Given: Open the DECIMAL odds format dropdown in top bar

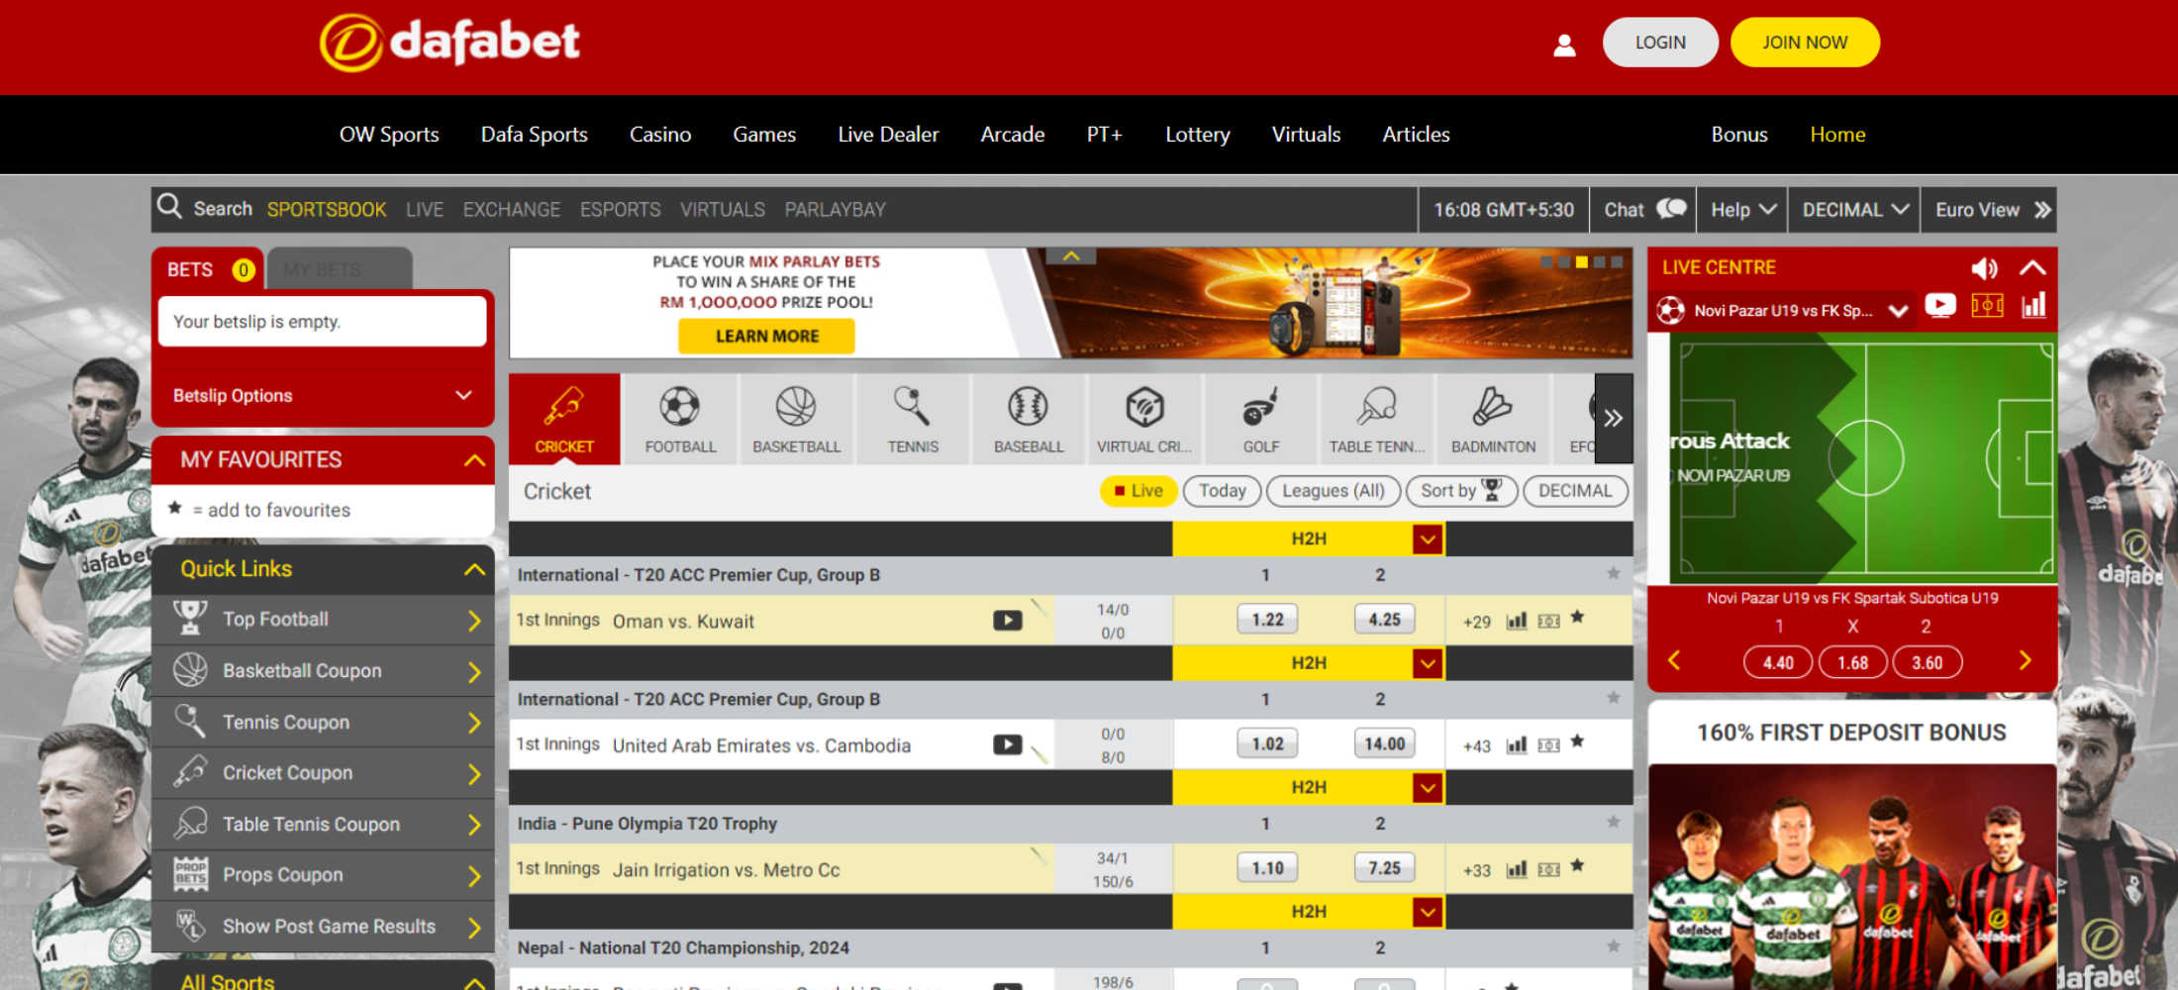Looking at the screenshot, I should tap(1854, 210).
